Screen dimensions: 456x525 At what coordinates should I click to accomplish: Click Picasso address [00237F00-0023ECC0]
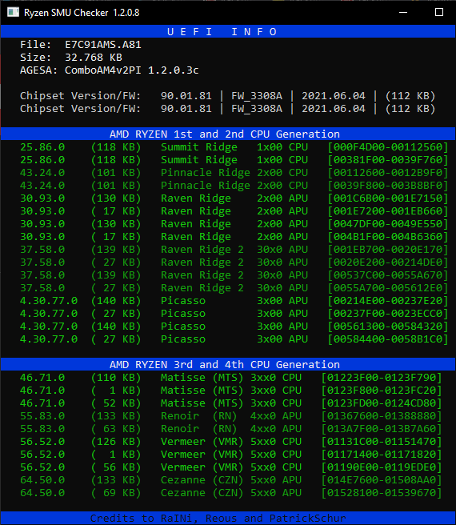(x=388, y=314)
